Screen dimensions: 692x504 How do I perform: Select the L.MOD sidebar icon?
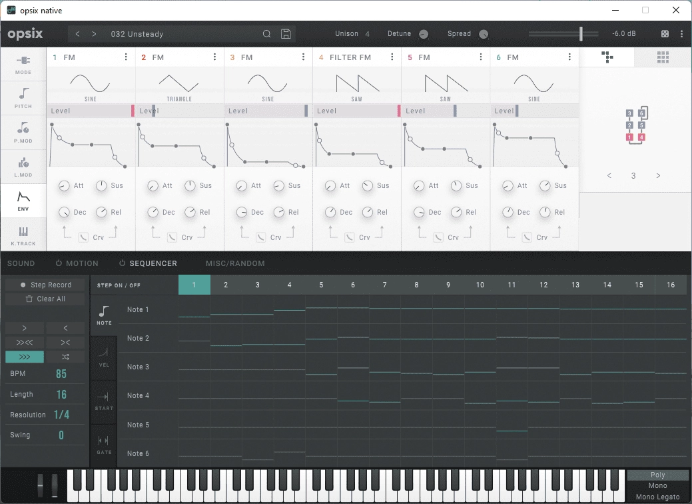(23, 167)
